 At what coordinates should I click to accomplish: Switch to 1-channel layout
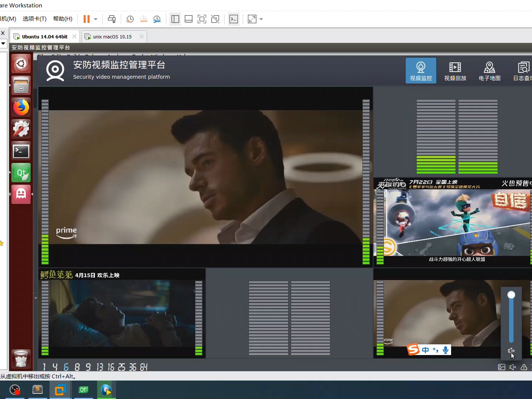[x=44, y=367]
